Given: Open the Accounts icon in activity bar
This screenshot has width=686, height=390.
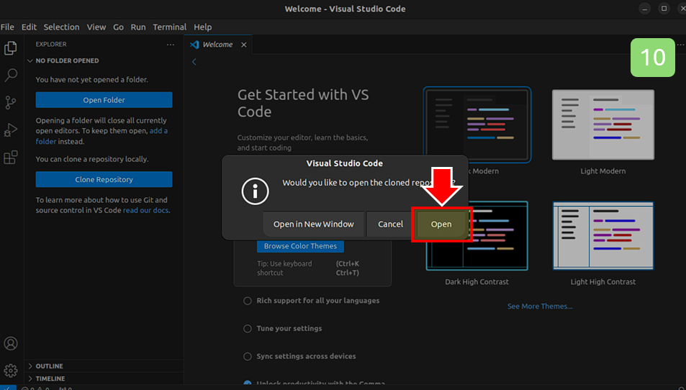Looking at the screenshot, I should tap(11, 344).
